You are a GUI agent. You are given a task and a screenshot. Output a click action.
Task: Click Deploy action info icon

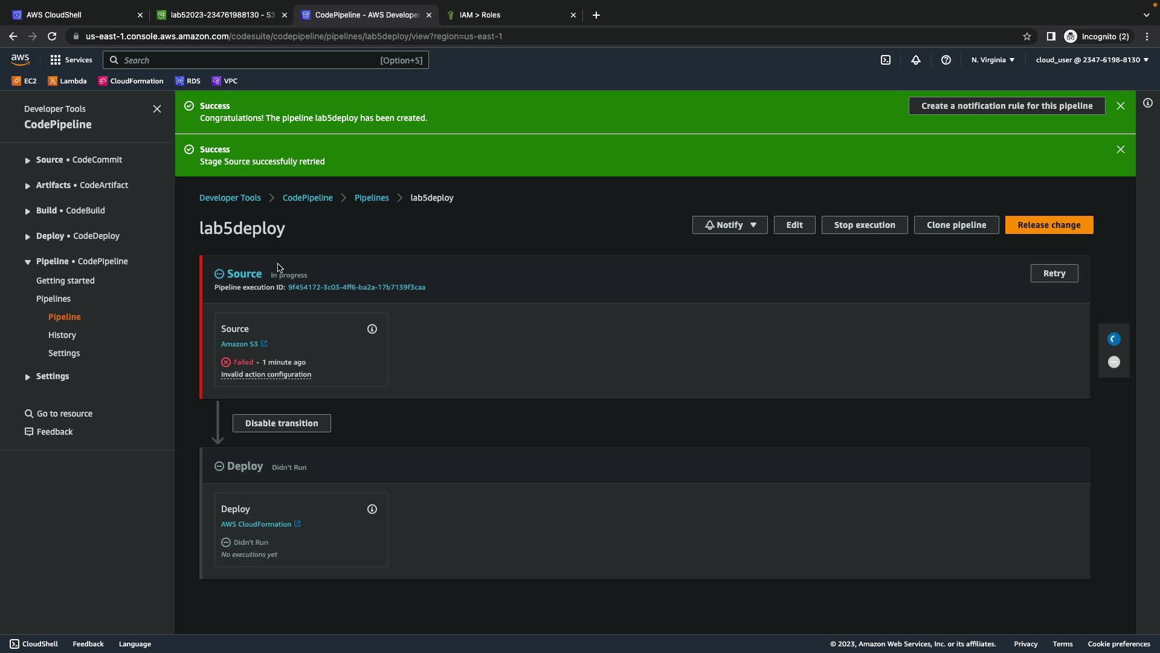click(x=372, y=509)
